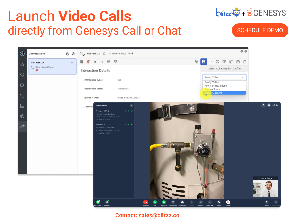This screenshot has width=295, height=221.
Task: Select the Async Photo Share option
Action: click(x=224, y=86)
